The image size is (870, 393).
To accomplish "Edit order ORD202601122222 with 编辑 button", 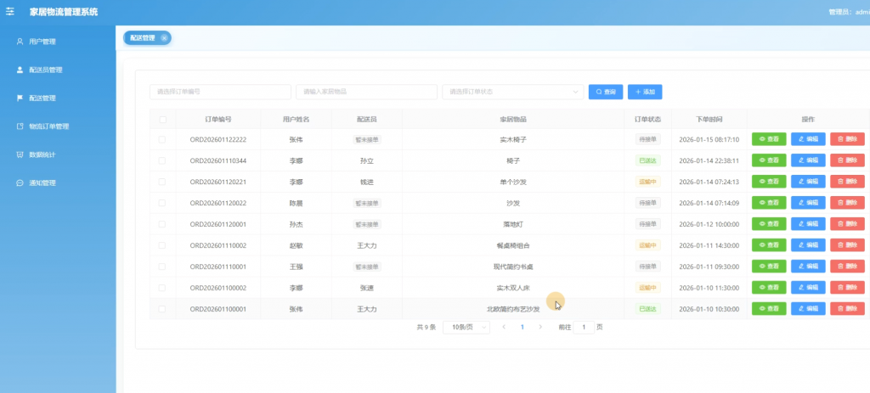I will (x=808, y=139).
